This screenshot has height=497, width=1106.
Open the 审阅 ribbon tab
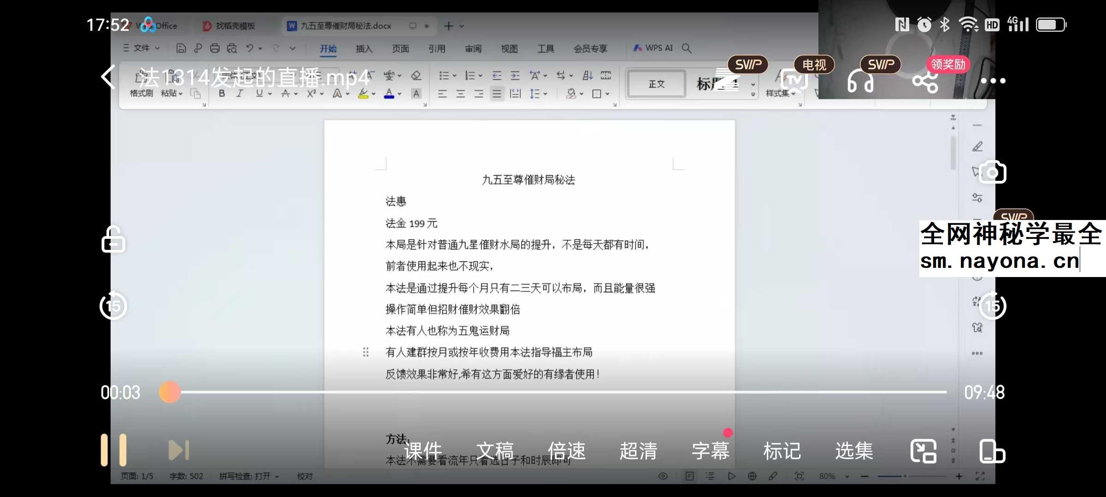click(473, 49)
